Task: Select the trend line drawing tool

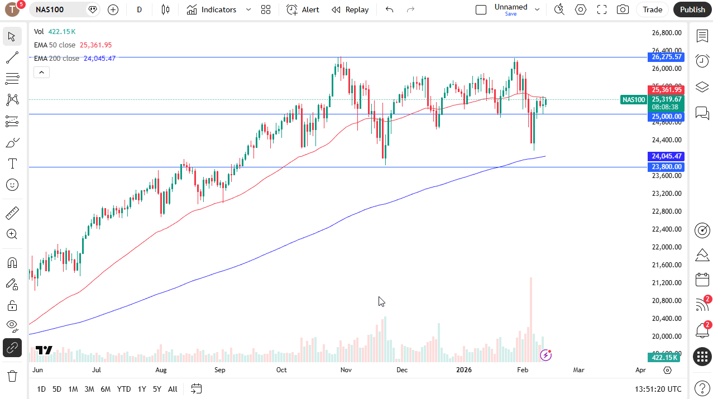Action: point(12,57)
